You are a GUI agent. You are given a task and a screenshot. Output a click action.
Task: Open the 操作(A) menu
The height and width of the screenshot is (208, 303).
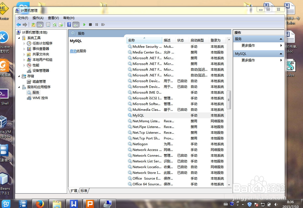(38, 18)
